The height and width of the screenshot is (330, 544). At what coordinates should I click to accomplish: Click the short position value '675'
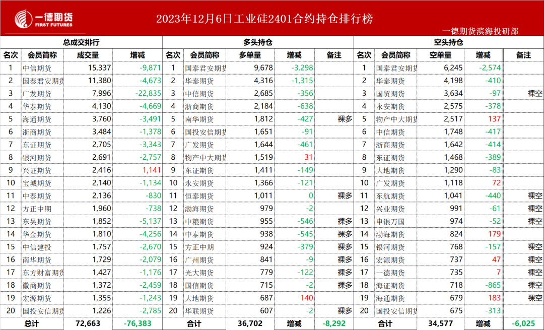[456, 310]
